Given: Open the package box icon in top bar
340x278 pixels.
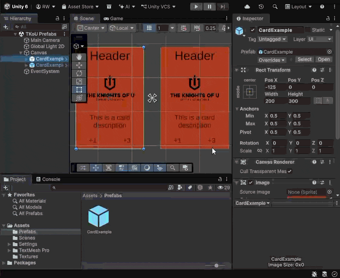Looking at the screenshot, I should pos(109,7).
